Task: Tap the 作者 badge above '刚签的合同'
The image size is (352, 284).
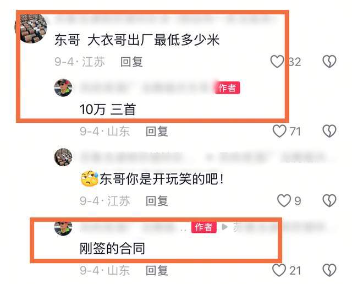Action: [204, 227]
